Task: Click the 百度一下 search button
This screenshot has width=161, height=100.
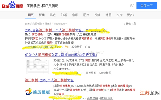Action: [x=146, y=5]
